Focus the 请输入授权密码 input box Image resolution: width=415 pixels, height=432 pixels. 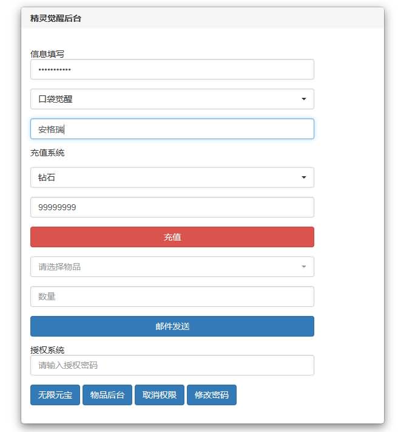(172, 365)
